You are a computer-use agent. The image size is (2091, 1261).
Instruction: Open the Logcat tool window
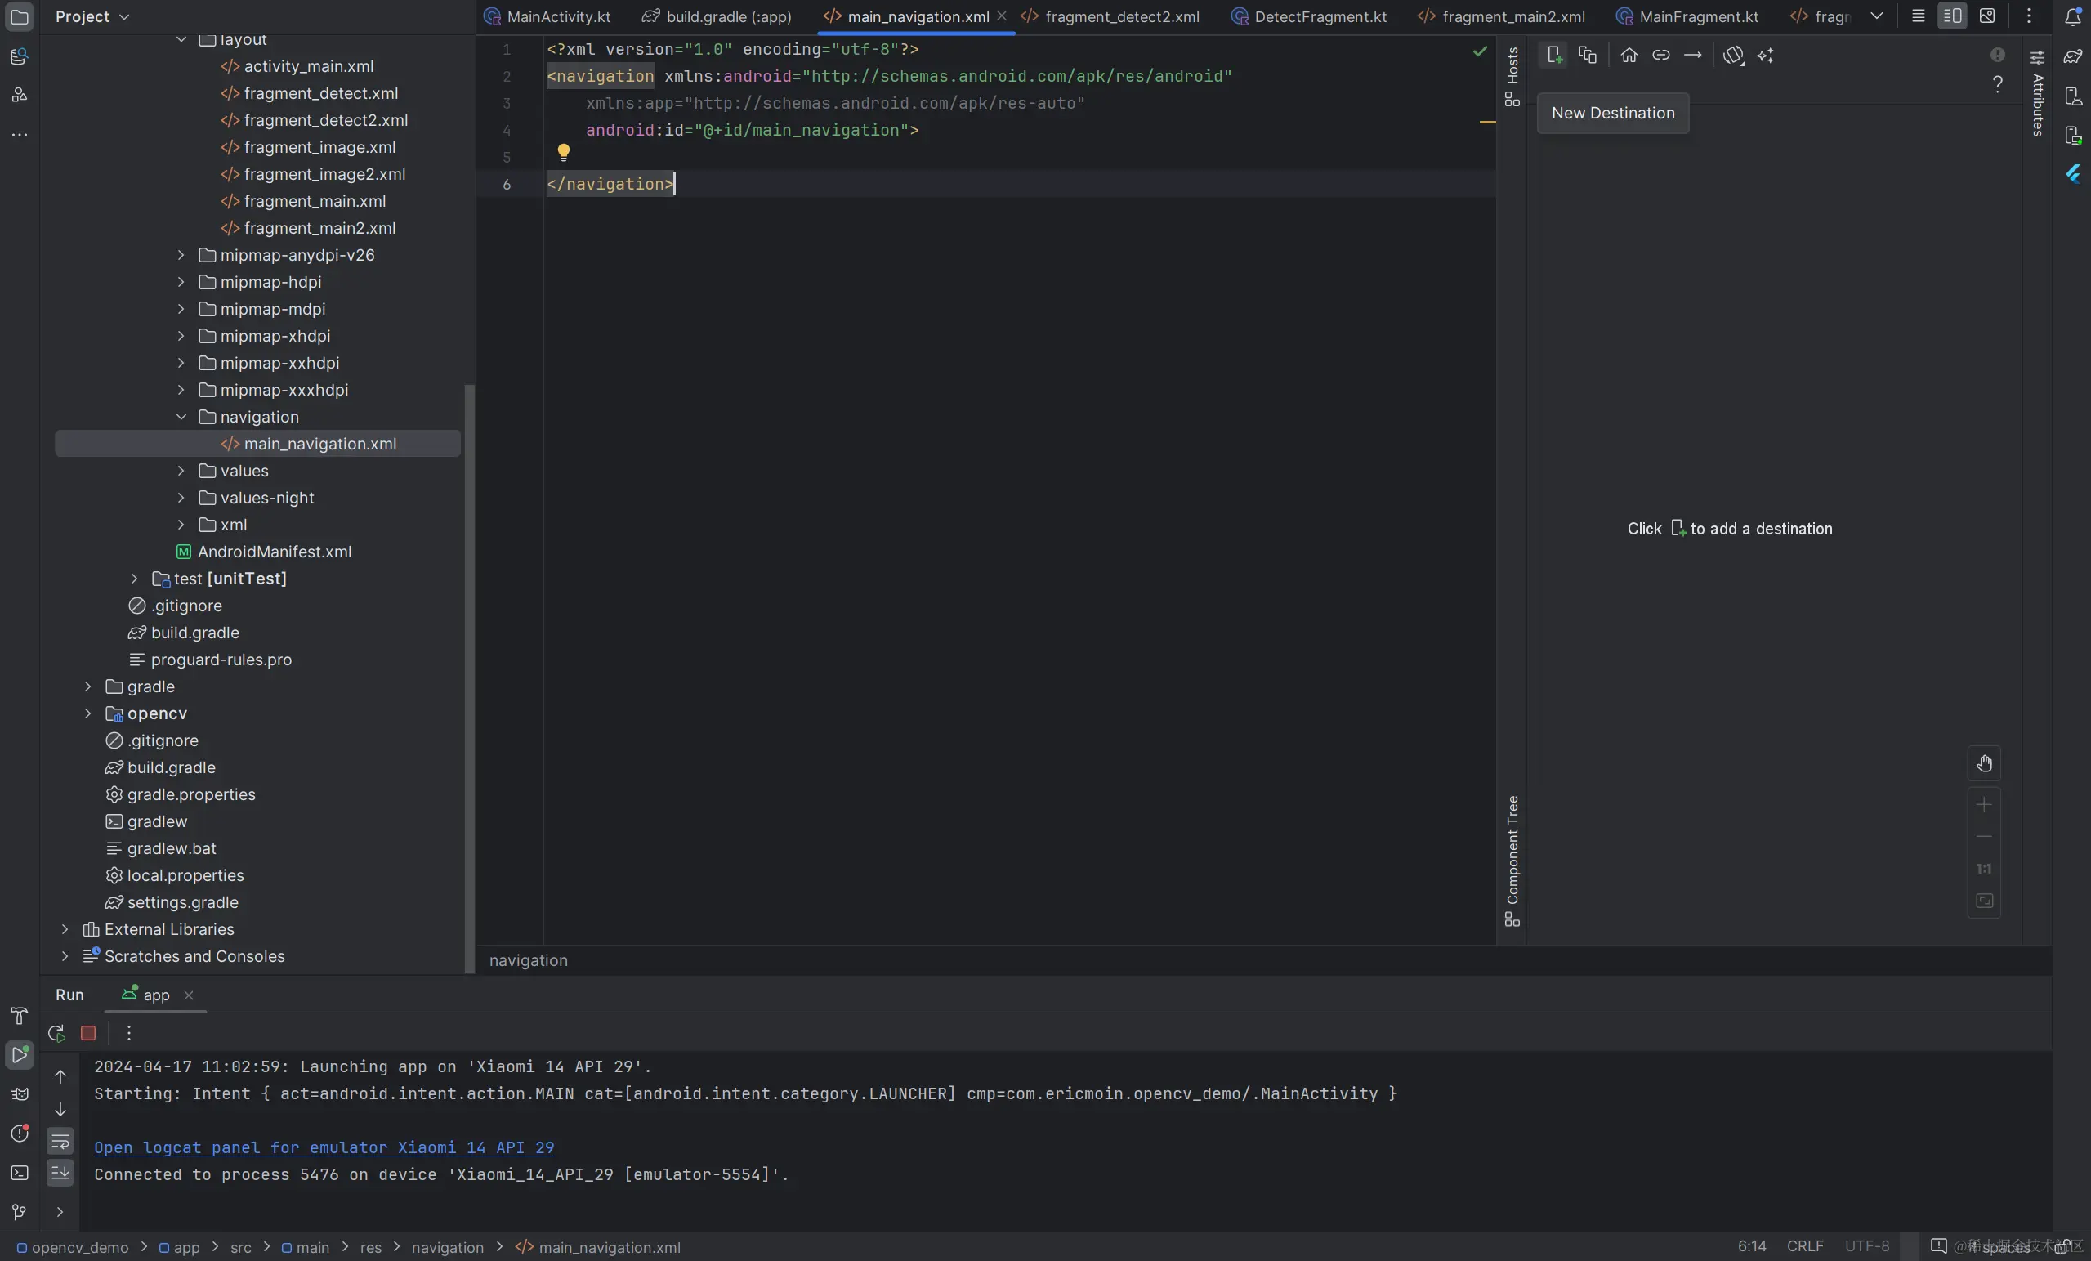[19, 1094]
